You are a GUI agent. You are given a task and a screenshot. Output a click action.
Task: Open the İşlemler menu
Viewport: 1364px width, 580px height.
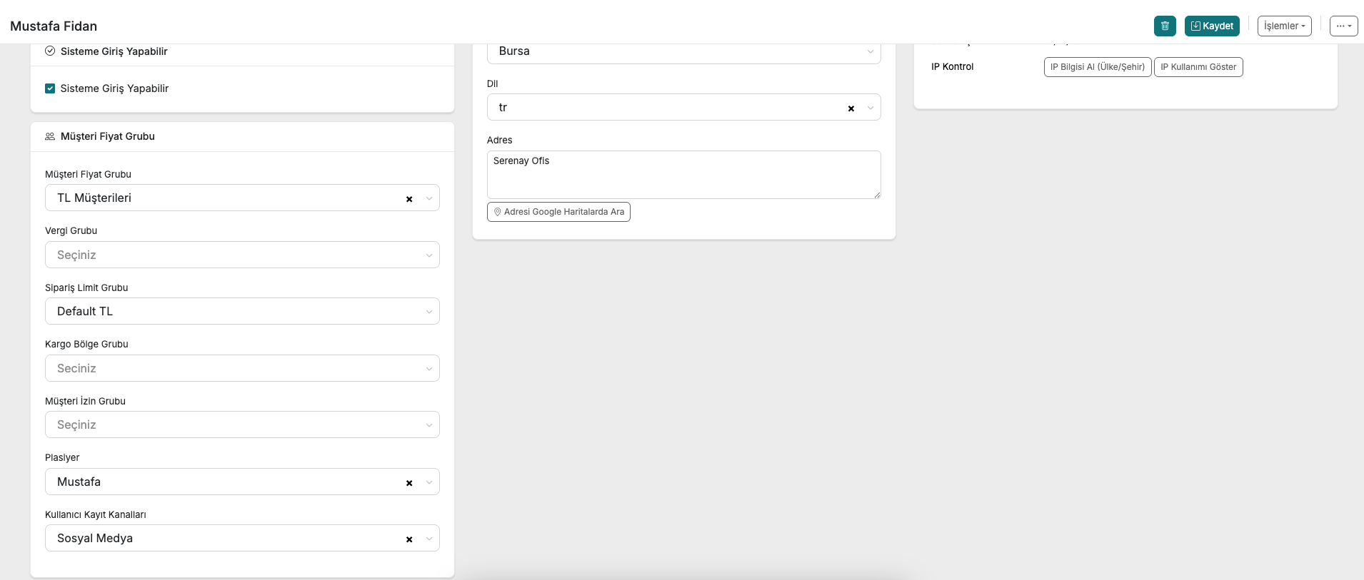(1284, 26)
